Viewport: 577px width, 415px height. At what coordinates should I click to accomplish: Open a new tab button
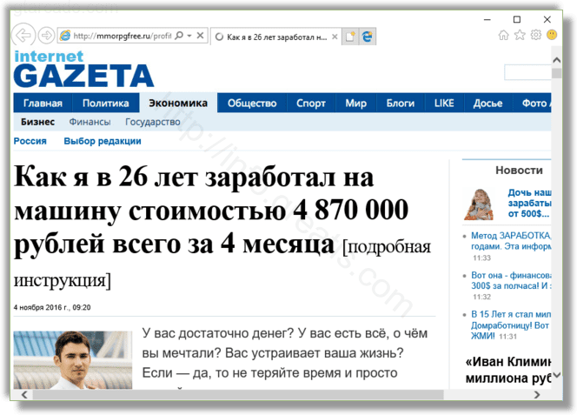coord(350,37)
